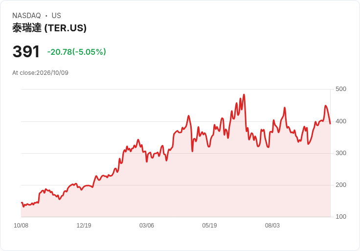The width and height of the screenshot is (360, 251).
Task: Click the highest peak of the price line
Action: coord(244,94)
